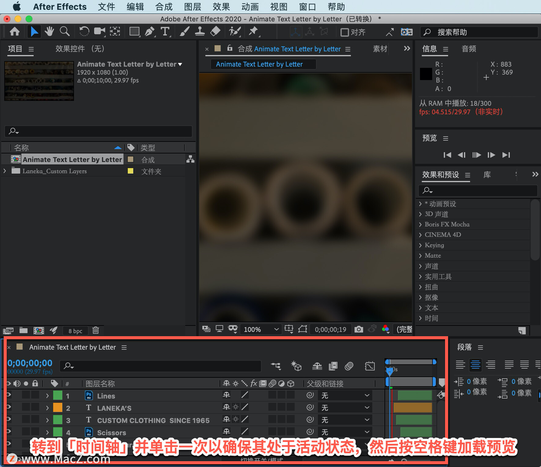Jump to first frame in preview panel
The height and width of the screenshot is (467, 541).
[x=447, y=155]
